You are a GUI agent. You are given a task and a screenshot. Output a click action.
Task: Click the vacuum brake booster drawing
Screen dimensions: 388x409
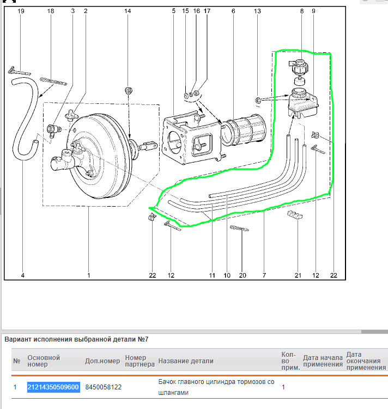coord(99,157)
